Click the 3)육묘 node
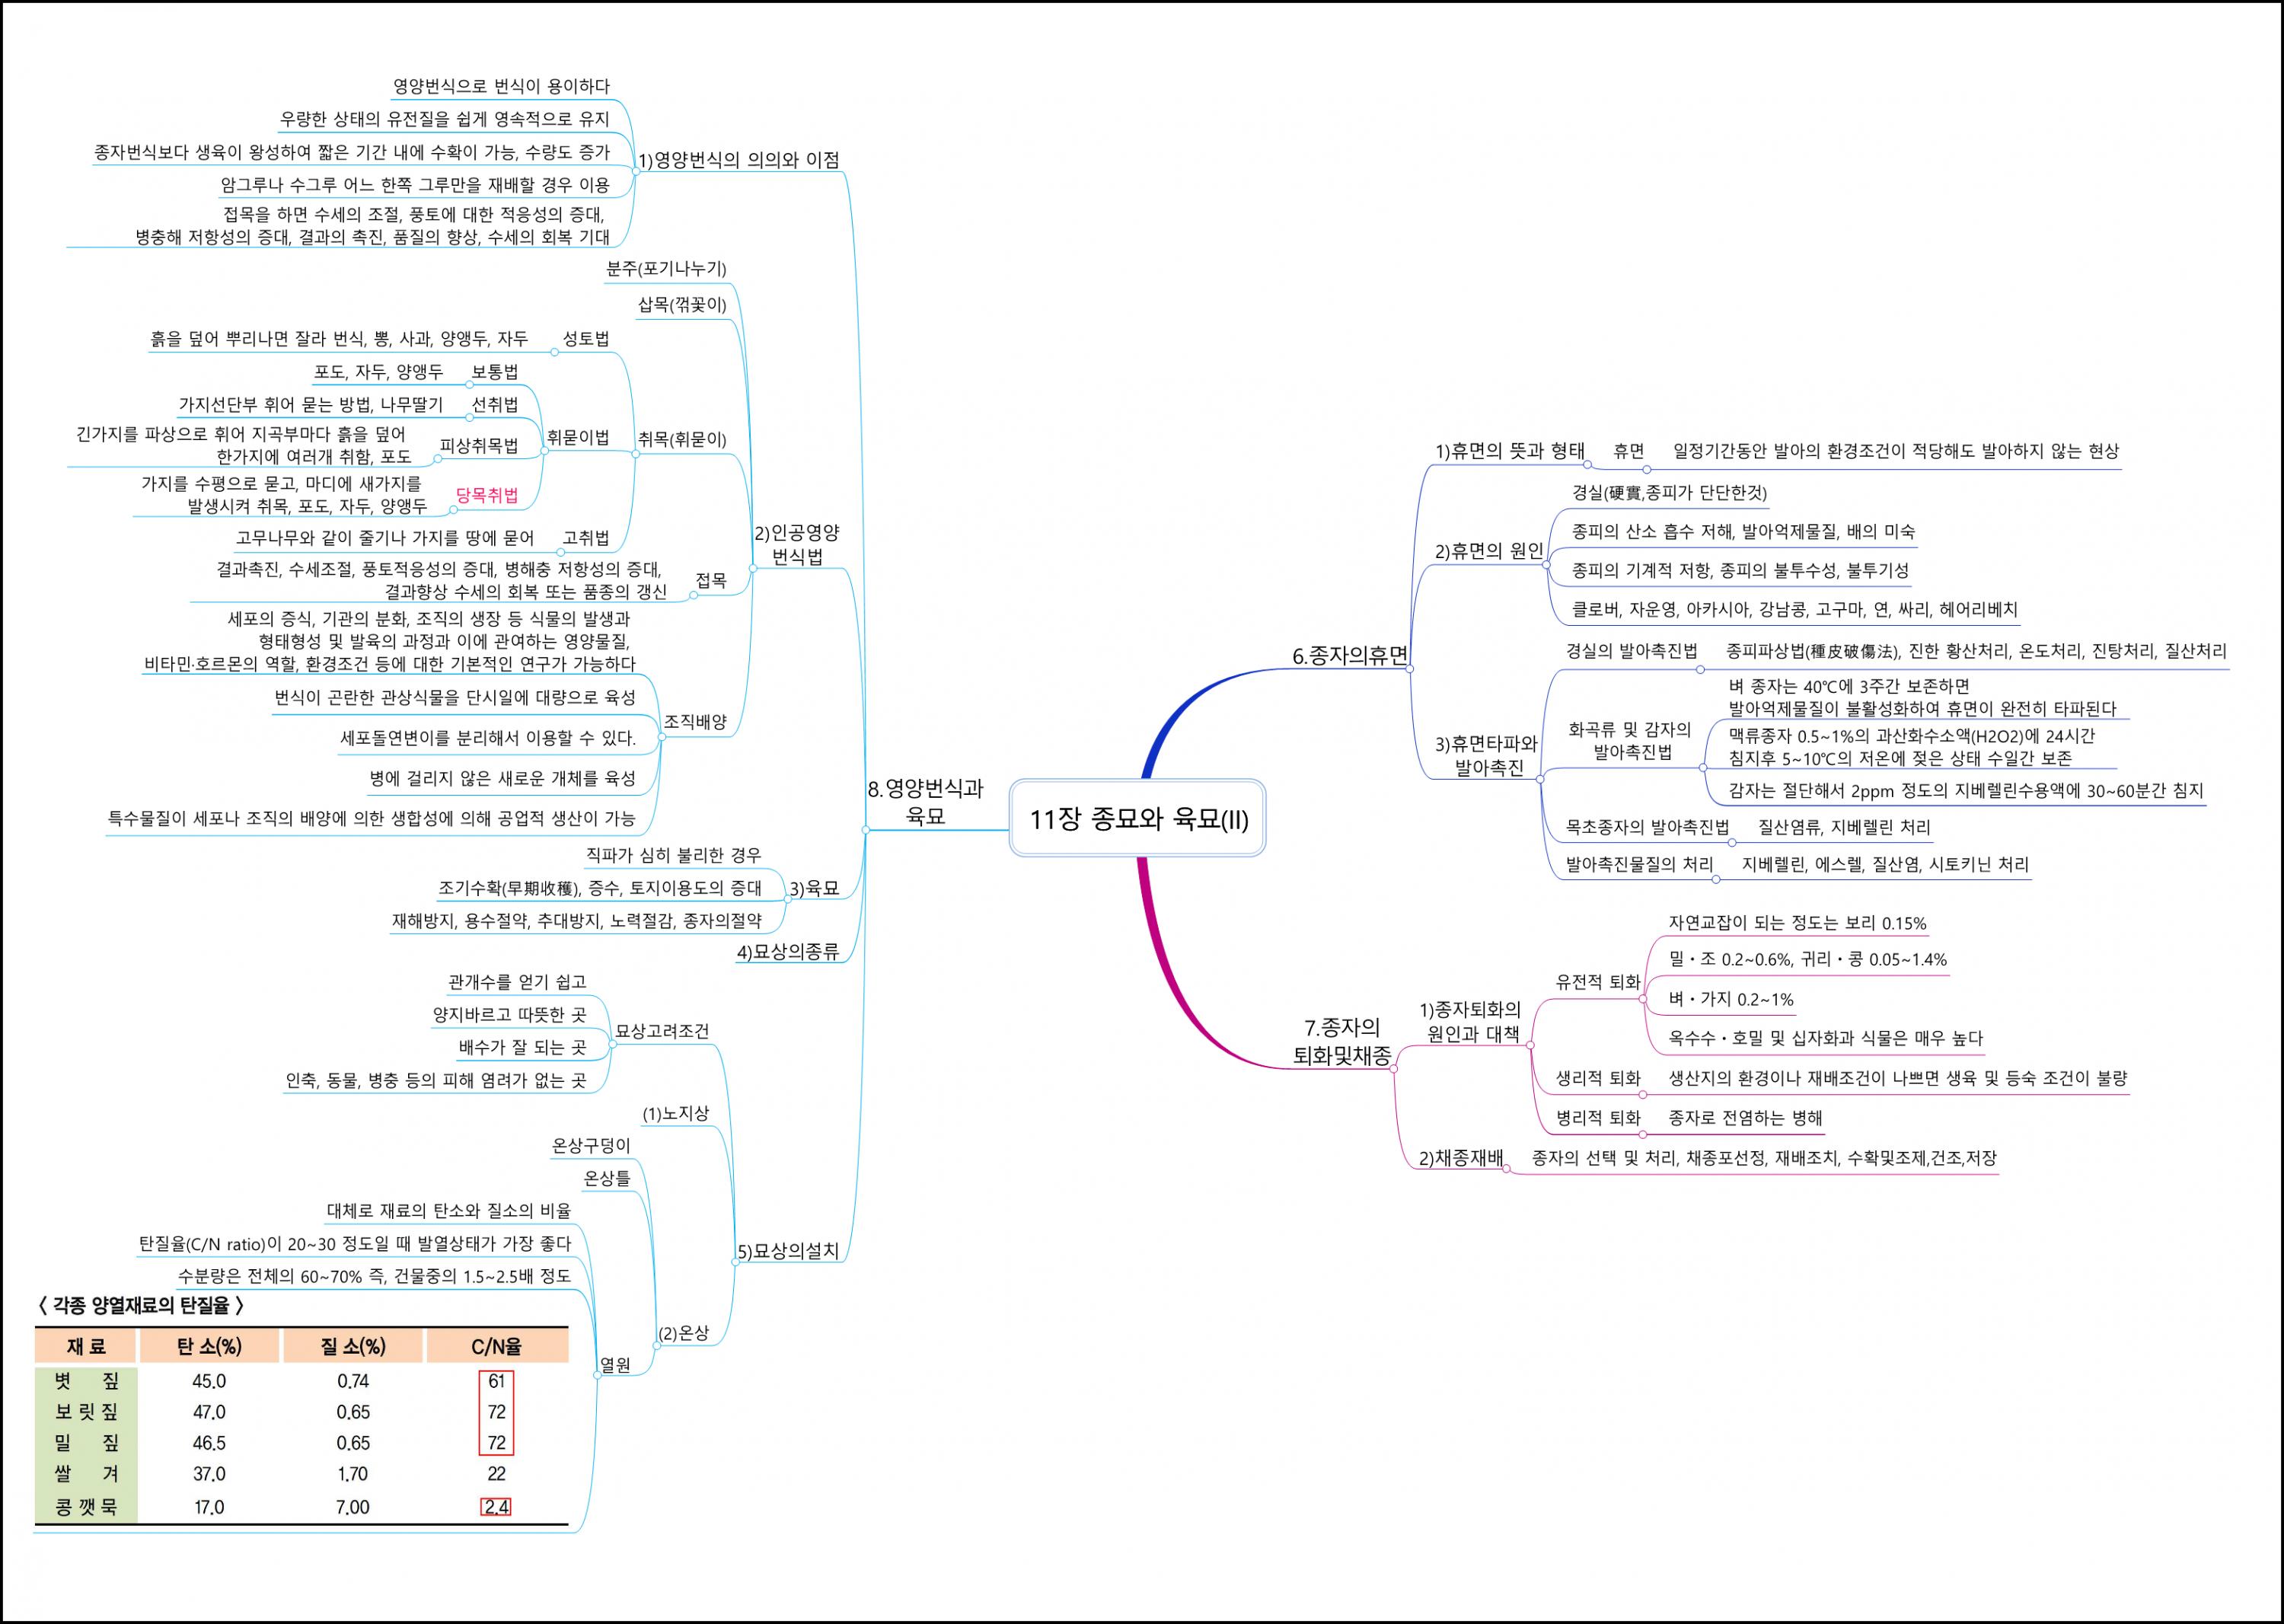Viewport: 2284px width, 1624px height. (814, 889)
